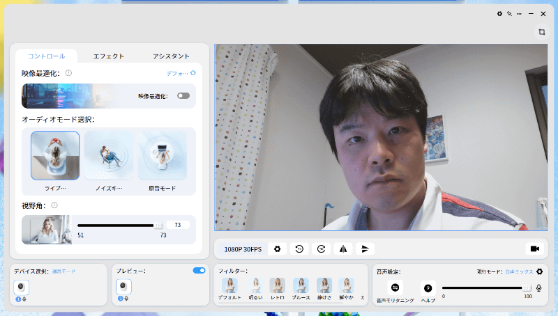Flip video horizontally with the mirror icon
558x316 pixels.
(343, 249)
